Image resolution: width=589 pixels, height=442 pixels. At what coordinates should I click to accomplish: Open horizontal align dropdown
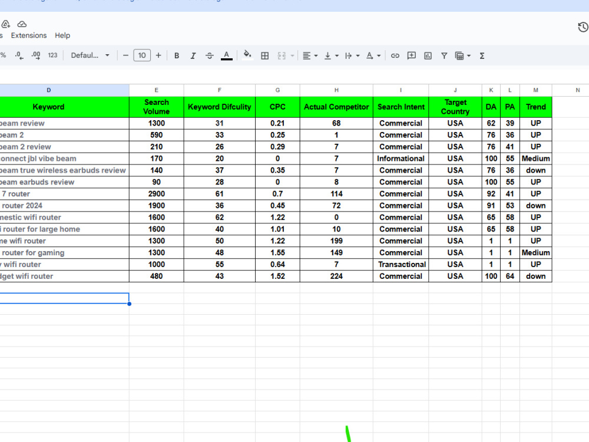[310, 55]
